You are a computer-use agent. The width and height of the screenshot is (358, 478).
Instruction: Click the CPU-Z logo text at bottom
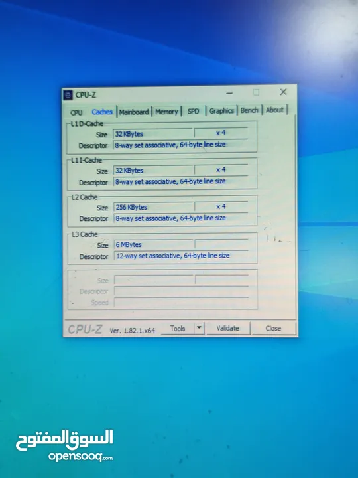click(85, 329)
